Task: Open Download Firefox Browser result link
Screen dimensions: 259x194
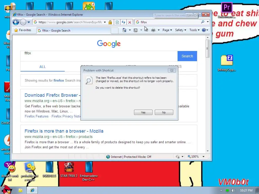Action: point(52,95)
